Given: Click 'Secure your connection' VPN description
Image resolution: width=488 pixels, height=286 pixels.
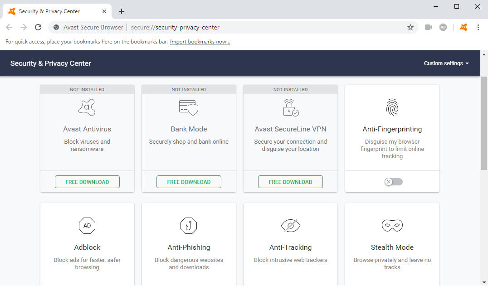Looking at the screenshot, I should click(290, 145).
